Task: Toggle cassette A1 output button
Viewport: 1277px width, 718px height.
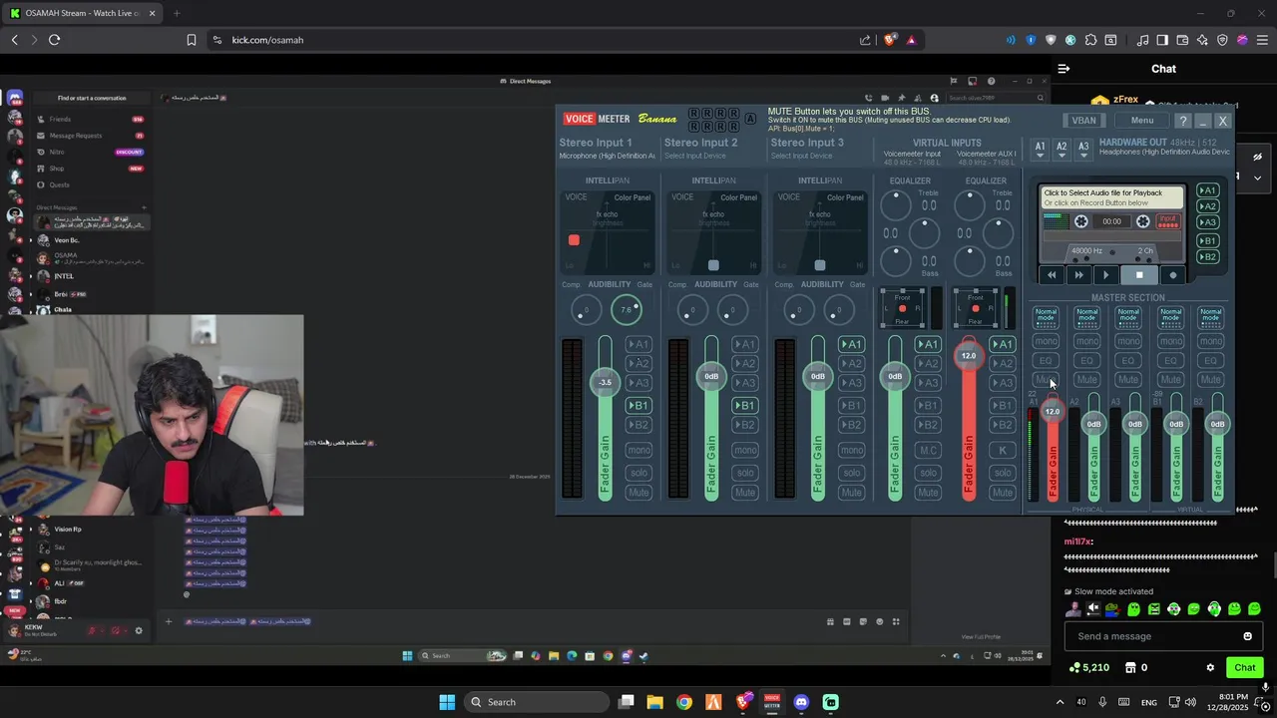Action: pos(1207,190)
